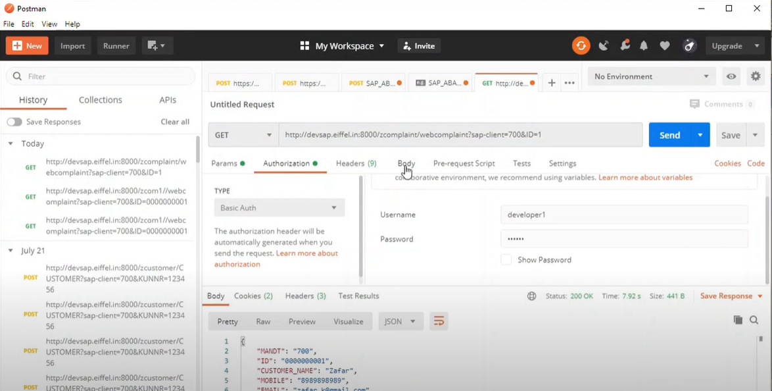The height and width of the screenshot is (391, 772).
Task: Click Clear all history link
Action: 175,122
